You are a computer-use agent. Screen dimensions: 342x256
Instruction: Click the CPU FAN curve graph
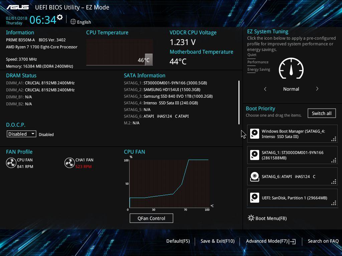tap(170, 184)
